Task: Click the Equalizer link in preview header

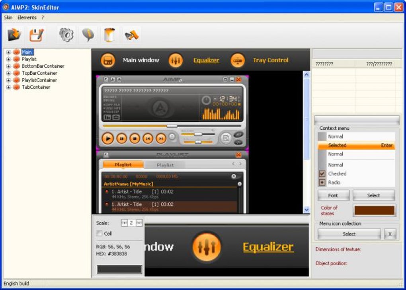Action: (x=206, y=60)
